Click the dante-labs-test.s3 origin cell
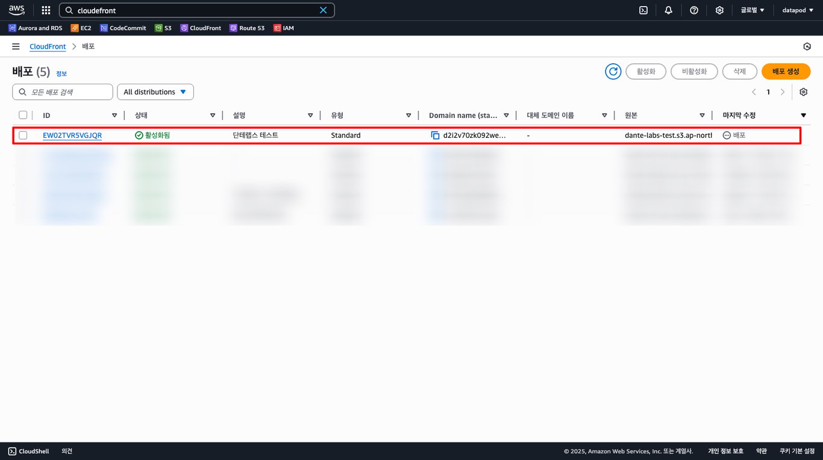This screenshot has height=460, width=823. (668, 135)
